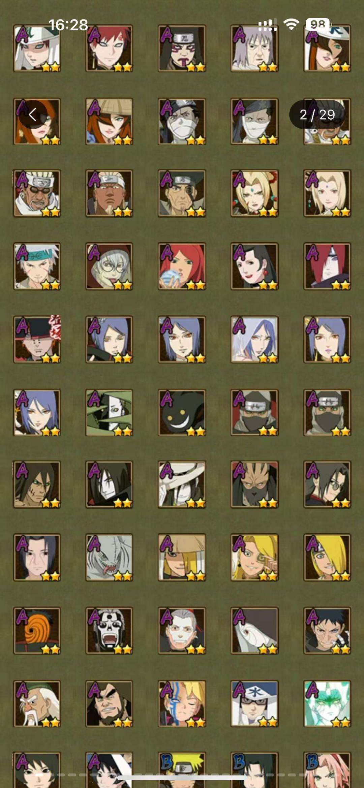The width and height of the screenshot is (364, 788).
Task: Tap the home indicator bar at bottom
Action: (x=182, y=778)
